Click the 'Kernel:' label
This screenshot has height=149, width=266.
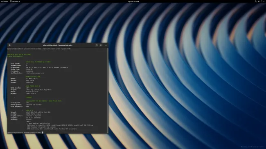click(x=14, y=112)
